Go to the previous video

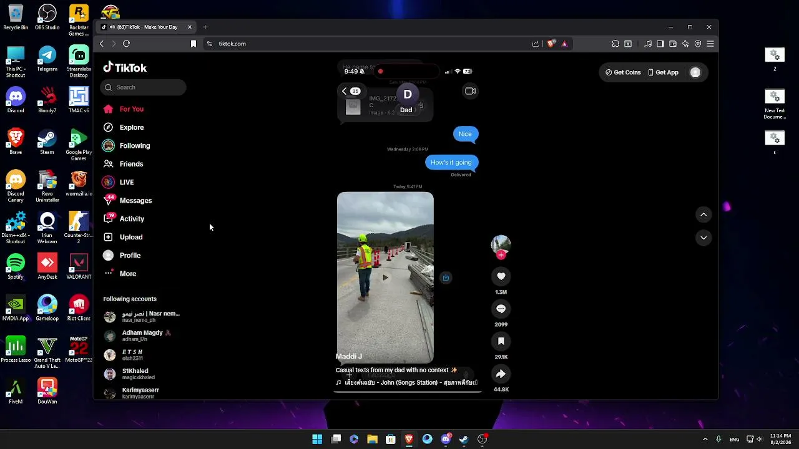703,215
